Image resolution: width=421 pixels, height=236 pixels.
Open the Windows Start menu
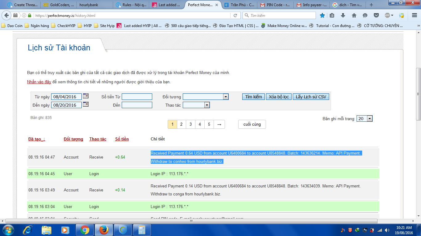(8, 230)
